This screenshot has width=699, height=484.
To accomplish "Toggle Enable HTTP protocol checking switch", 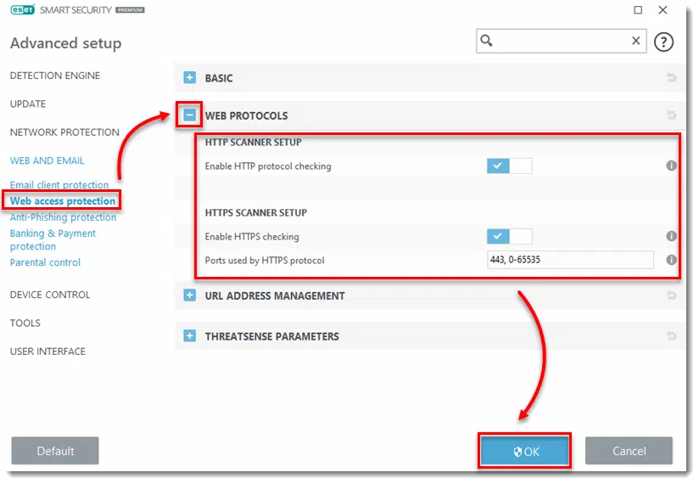I will tap(509, 166).
